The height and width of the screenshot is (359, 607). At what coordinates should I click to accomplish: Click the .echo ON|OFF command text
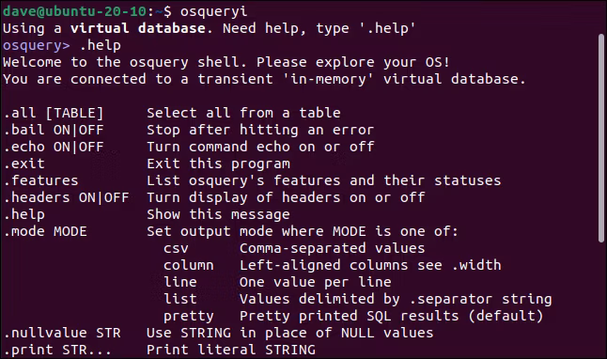click(54, 147)
